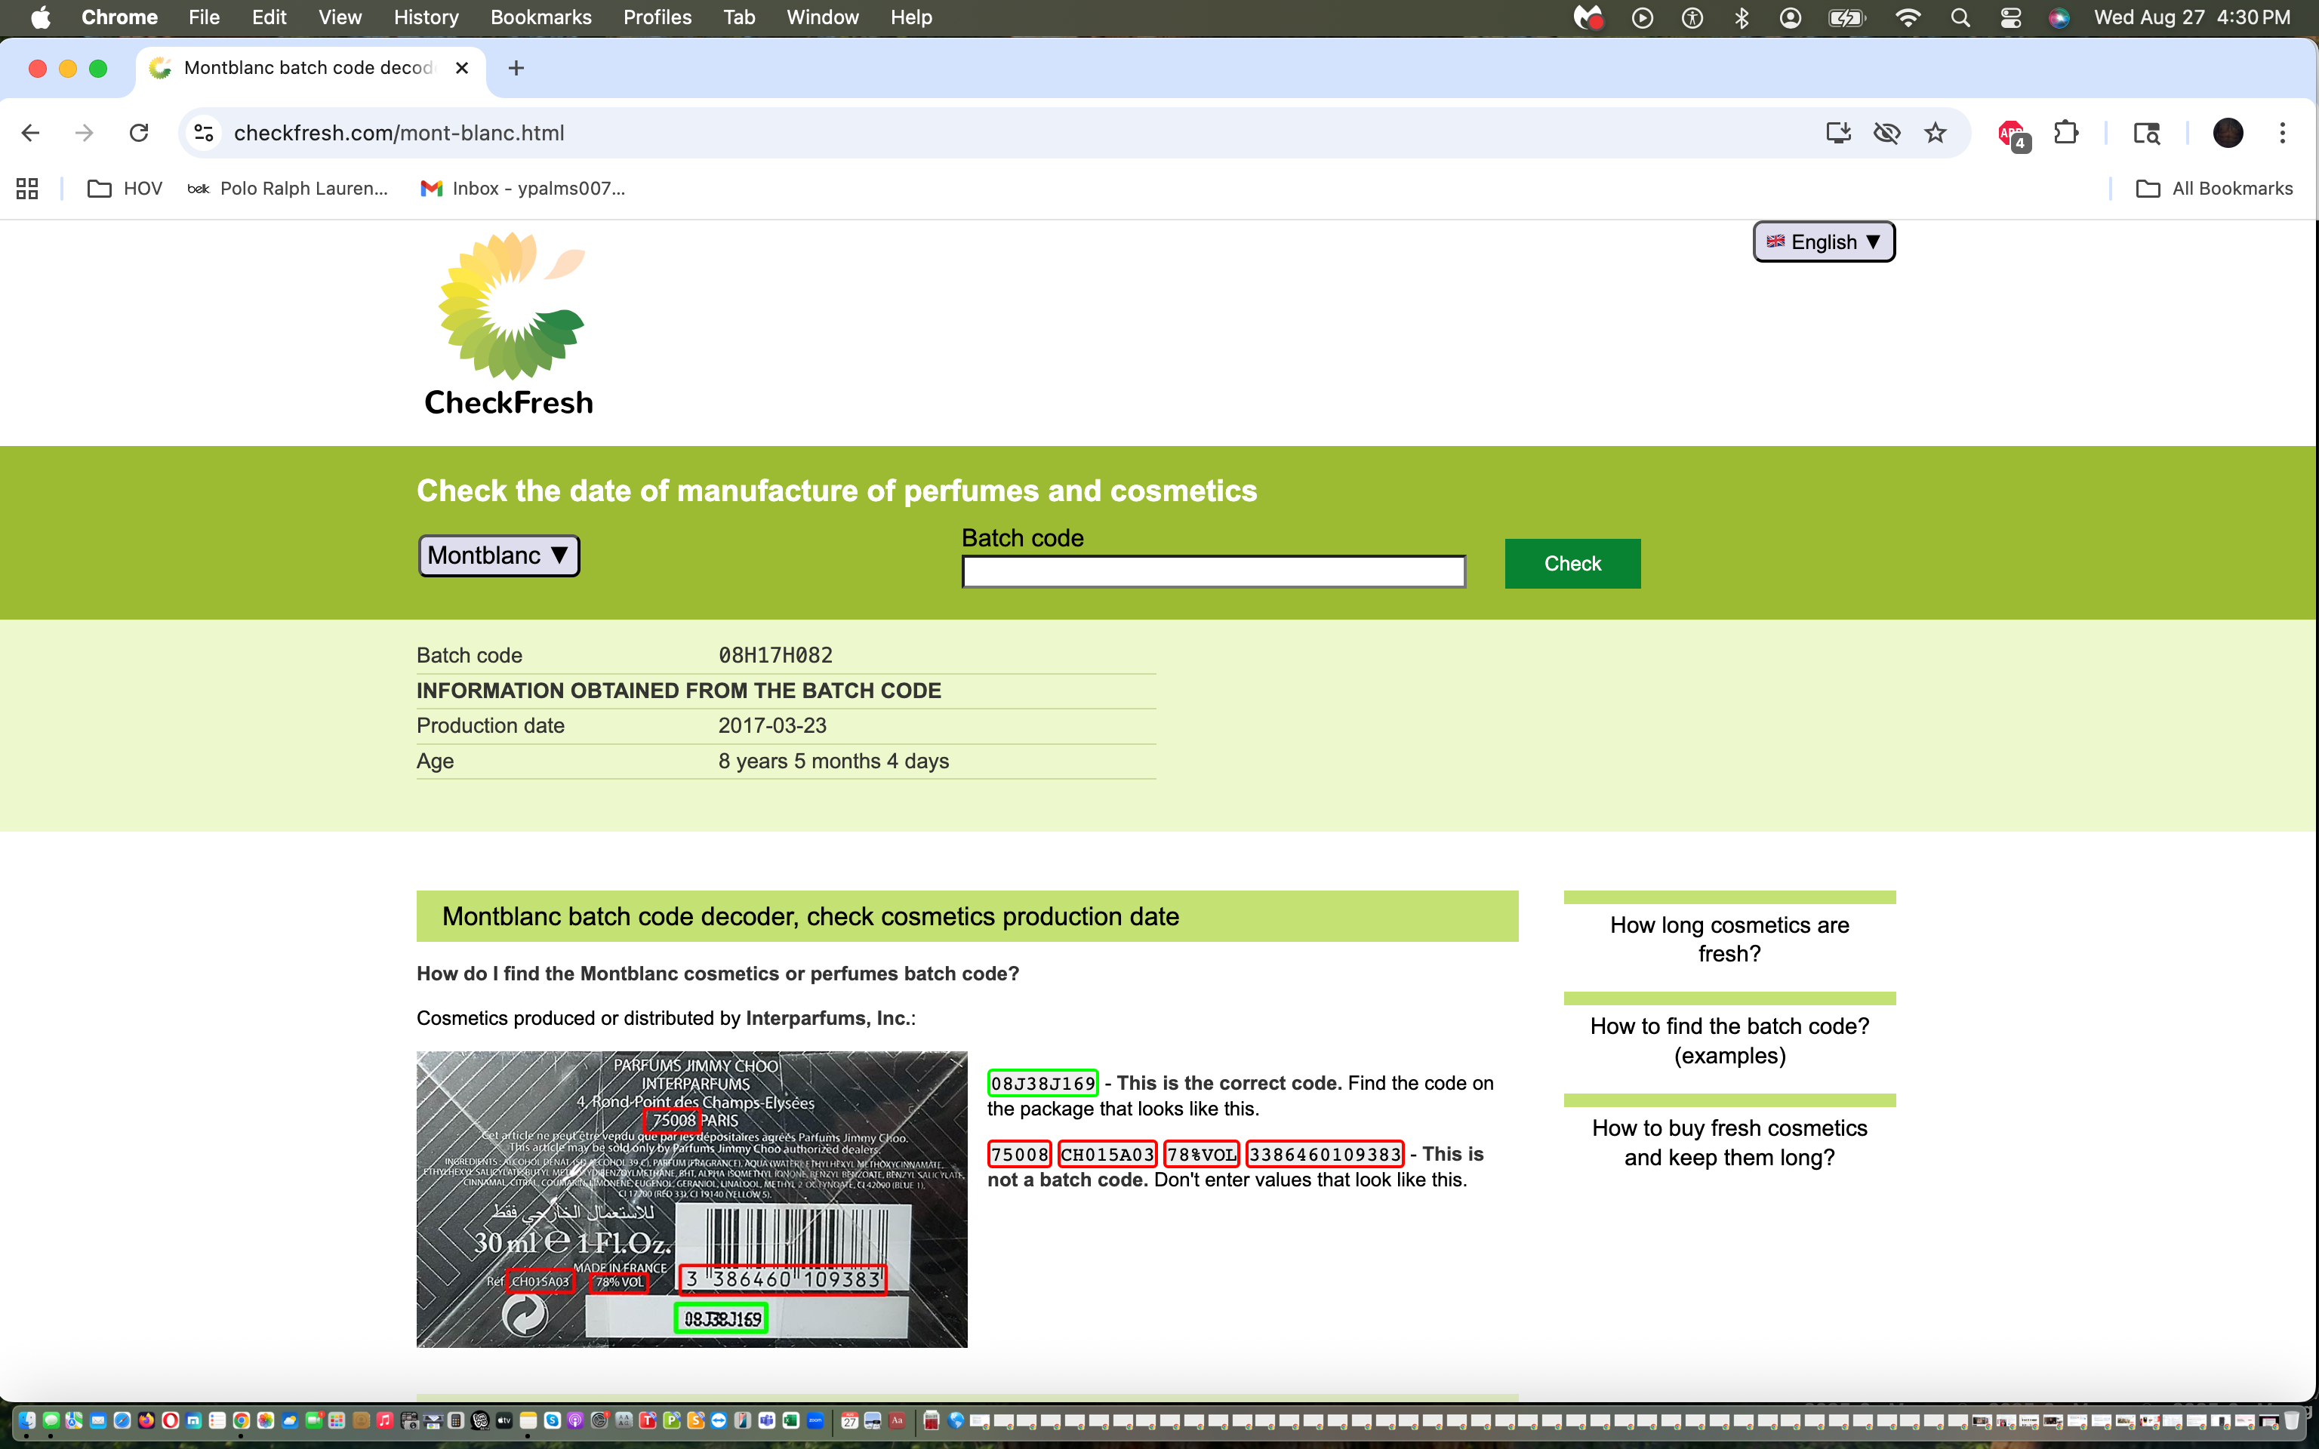The image size is (2319, 1449).
Task: Open the Chrome three-dot menu
Action: 2281,134
